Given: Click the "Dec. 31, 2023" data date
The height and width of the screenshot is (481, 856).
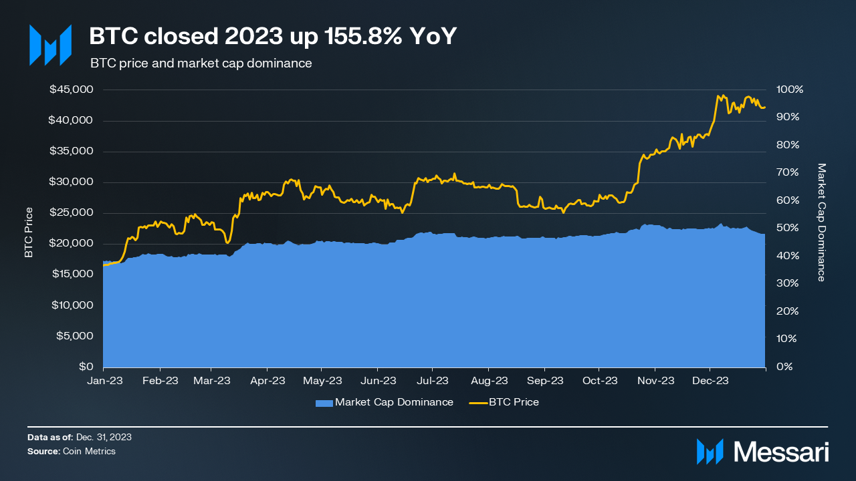Looking at the screenshot, I should pos(104,437).
